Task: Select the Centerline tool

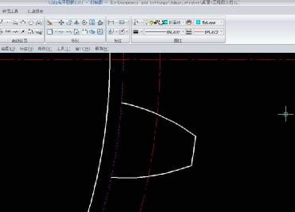Action: click(16, 32)
